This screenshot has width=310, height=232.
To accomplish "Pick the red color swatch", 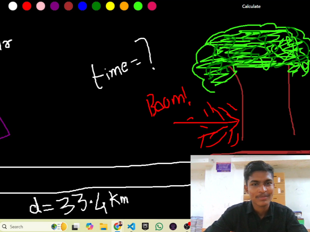I will 27,6.
